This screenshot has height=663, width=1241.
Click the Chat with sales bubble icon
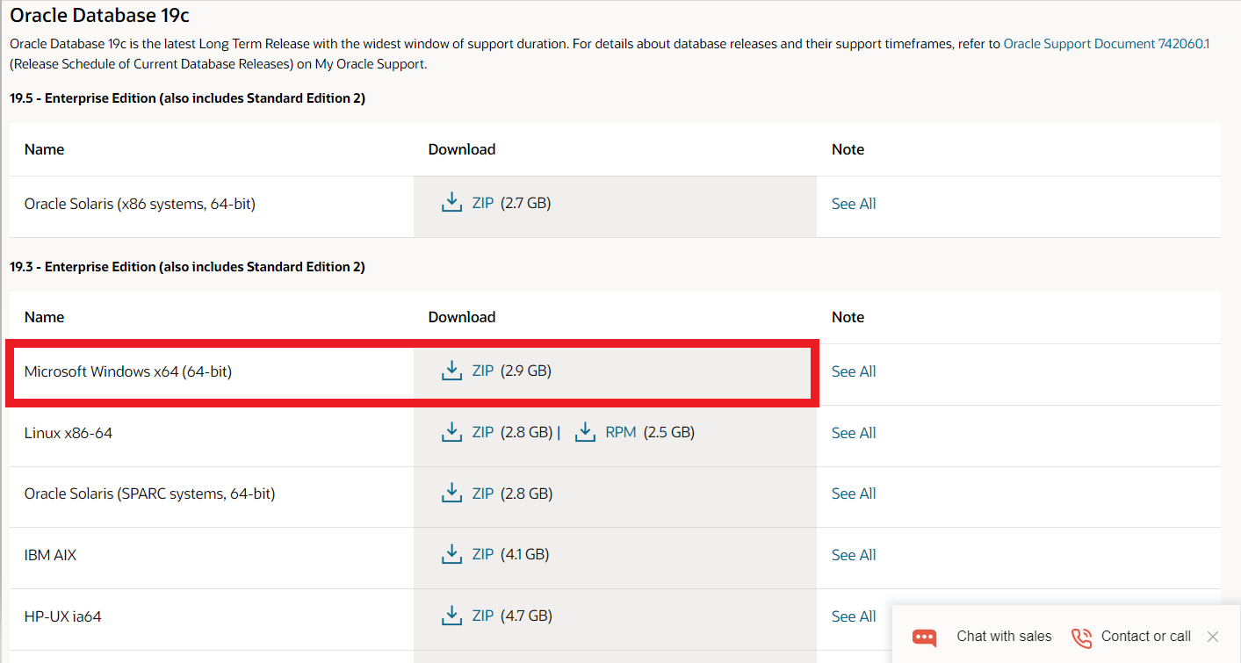tap(924, 638)
